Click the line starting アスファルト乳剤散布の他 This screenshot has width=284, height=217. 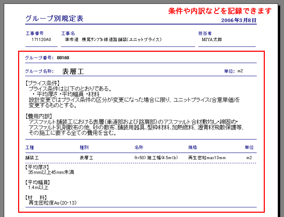coord(136,127)
